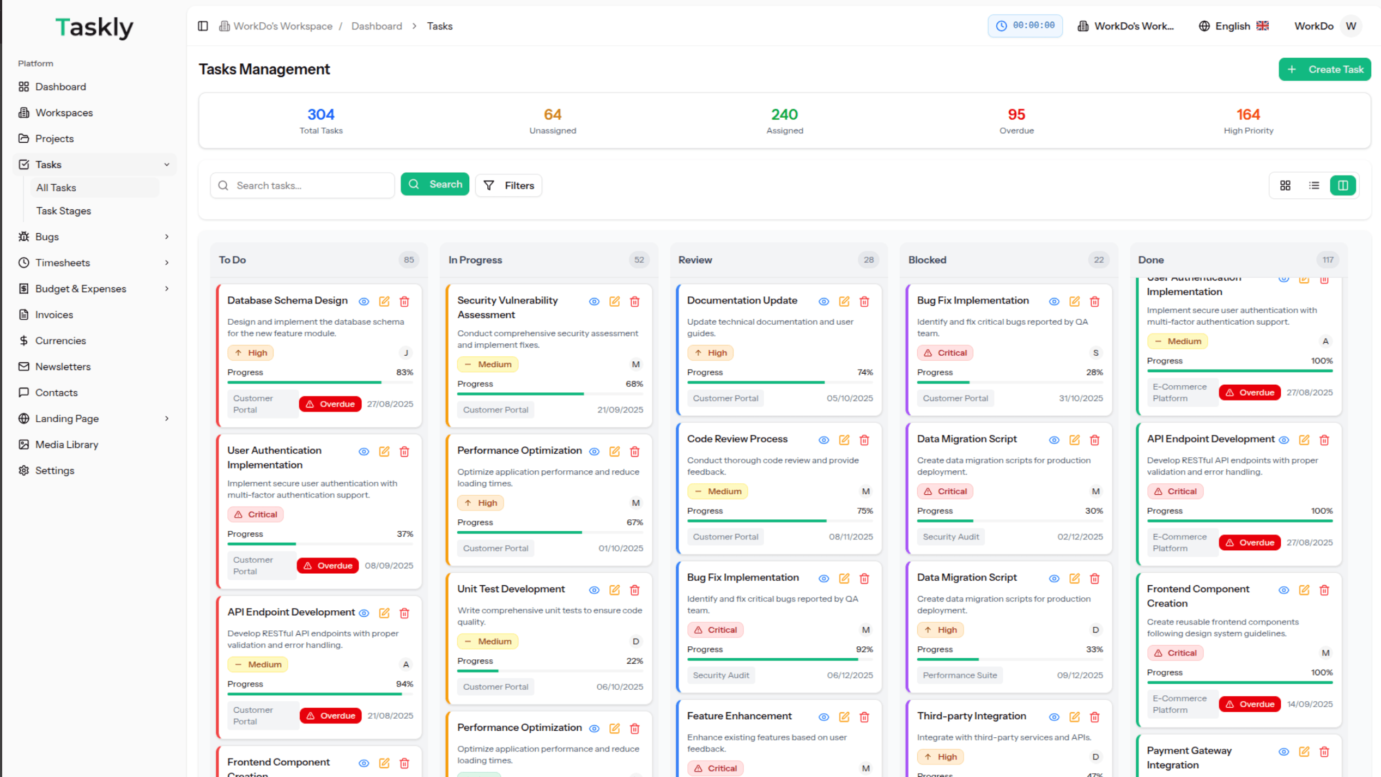This screenshot has width=1381, height=777.
Task: Switch to grid view layout
Action: coord(1285,185)
